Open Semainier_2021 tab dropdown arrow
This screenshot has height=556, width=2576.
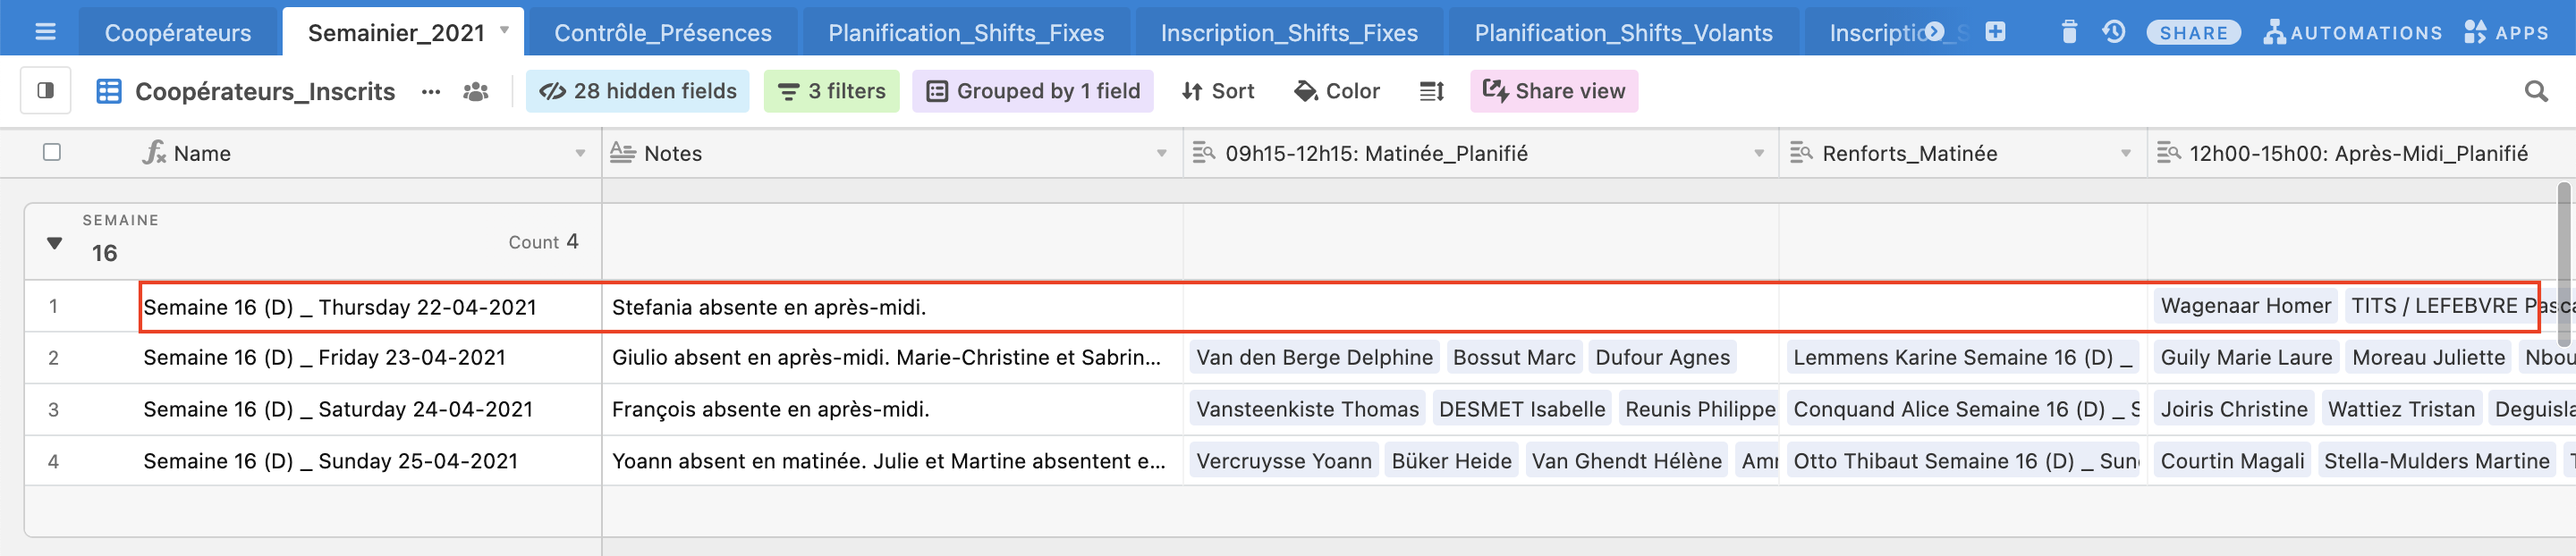tap(505, 30)
